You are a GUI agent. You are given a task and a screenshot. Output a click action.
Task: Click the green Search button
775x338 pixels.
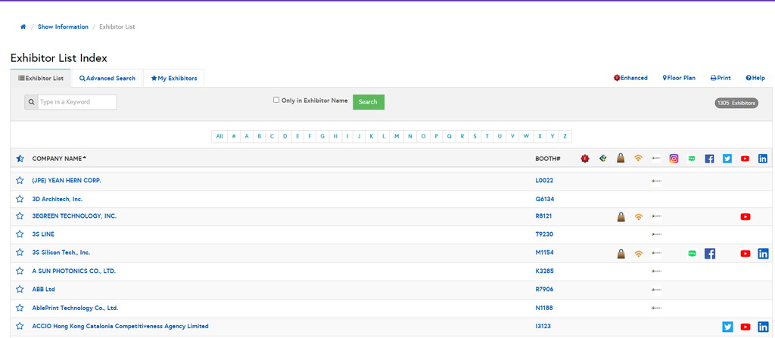click(x=369, y=102)
